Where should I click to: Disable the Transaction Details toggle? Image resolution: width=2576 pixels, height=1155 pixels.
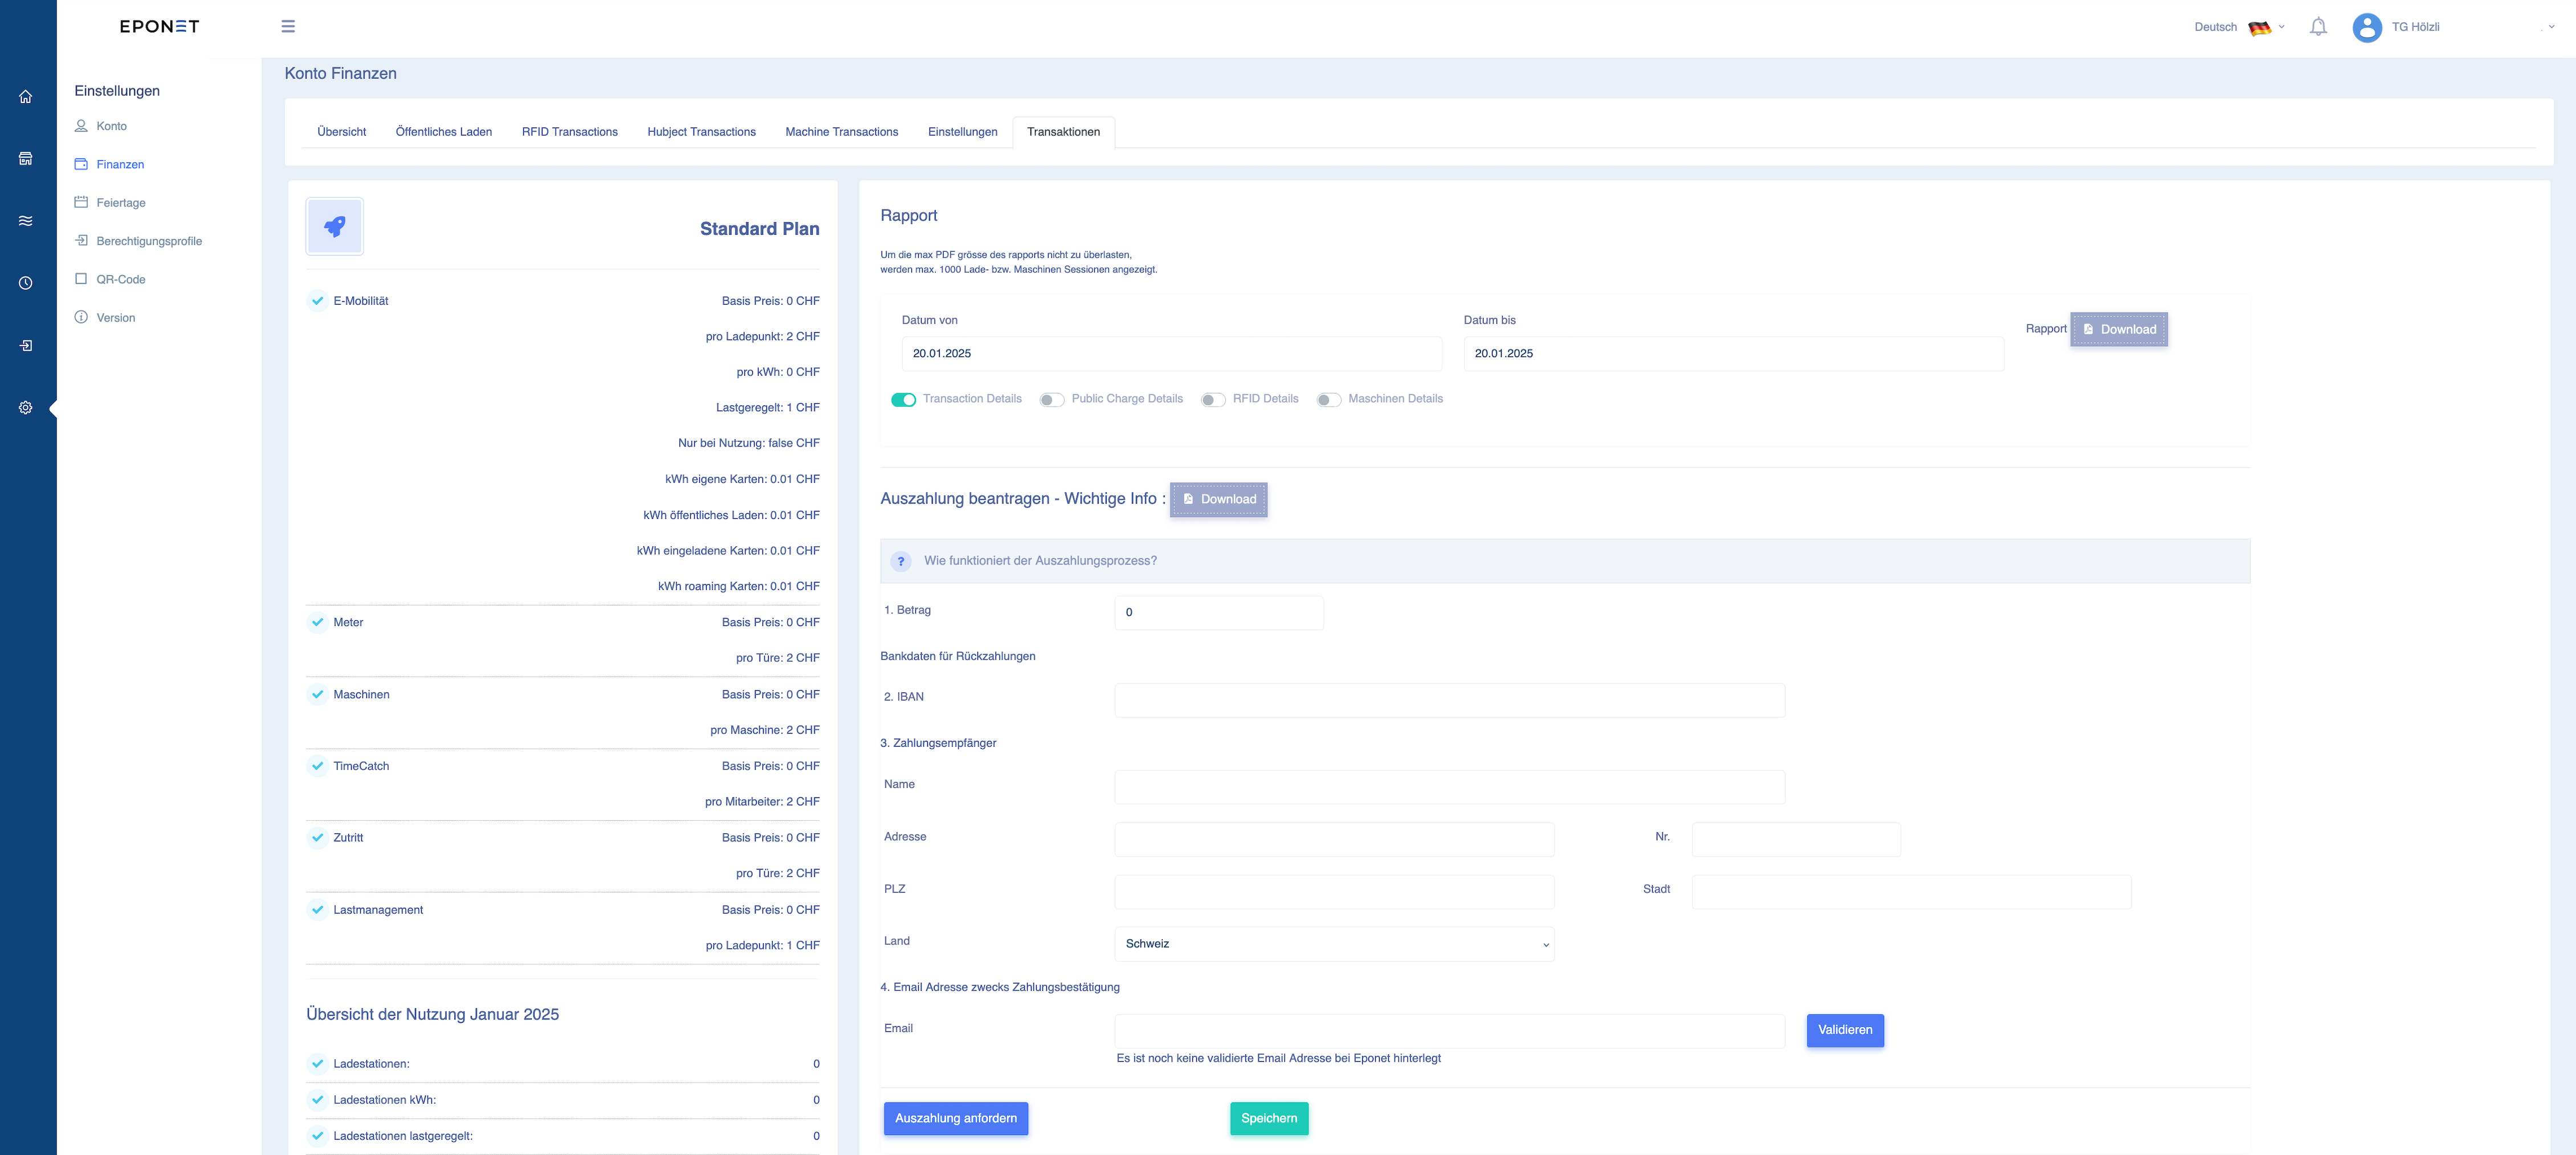point(903,400)
